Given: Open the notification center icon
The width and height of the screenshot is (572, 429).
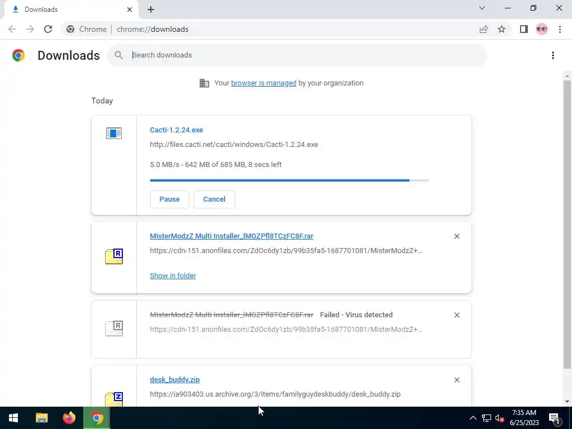Looking at the screenshot, I should point(555,418).
